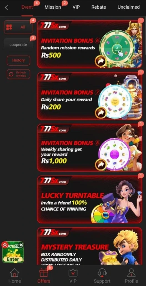Select the All category filter
146x286 pixels.
pyautogui.click(x=19, y=27)
